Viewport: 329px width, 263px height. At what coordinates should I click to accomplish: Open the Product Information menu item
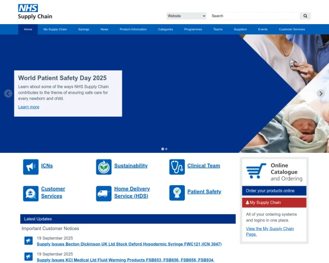[133, 30]
